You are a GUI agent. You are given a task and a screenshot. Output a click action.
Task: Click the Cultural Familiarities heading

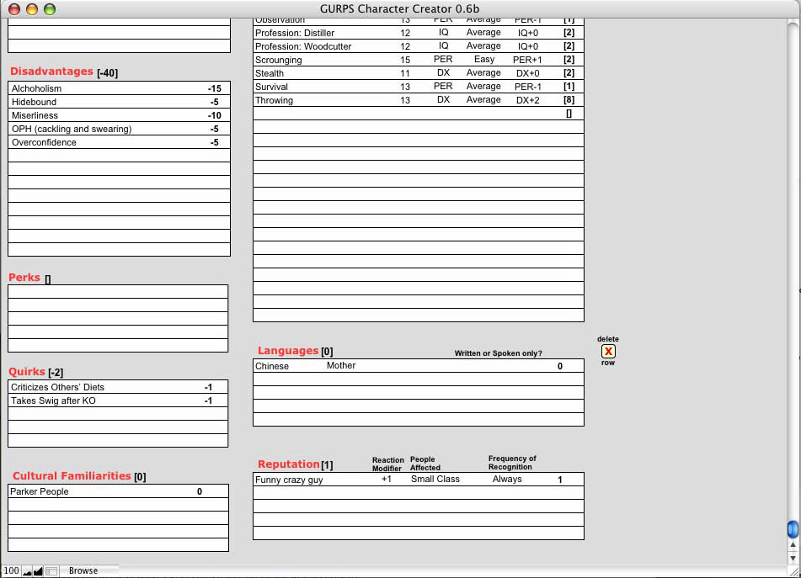pyautogui.click(x=72, y=476)
